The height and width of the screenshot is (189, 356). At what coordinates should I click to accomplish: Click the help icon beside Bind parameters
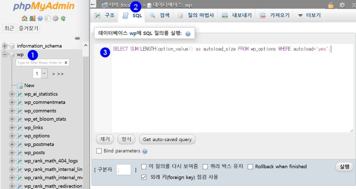pos(145,151)
